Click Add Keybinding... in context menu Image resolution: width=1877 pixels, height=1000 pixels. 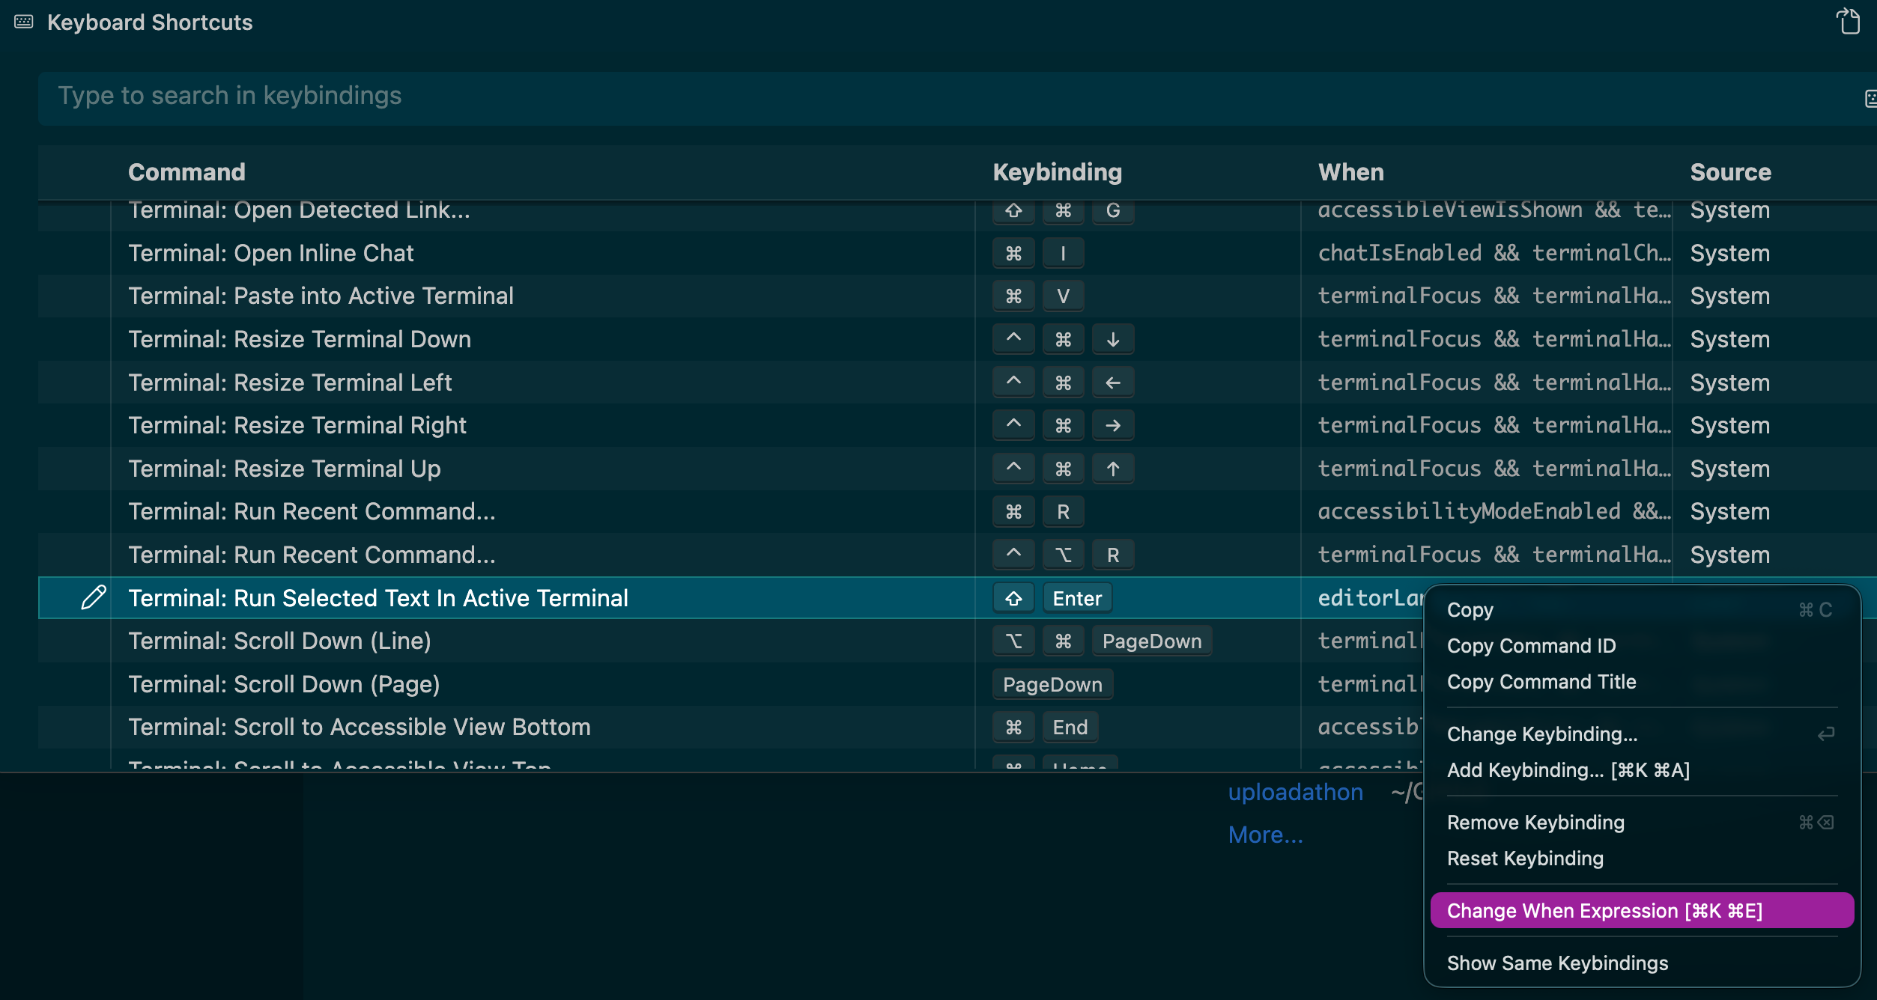[1568, 769]
